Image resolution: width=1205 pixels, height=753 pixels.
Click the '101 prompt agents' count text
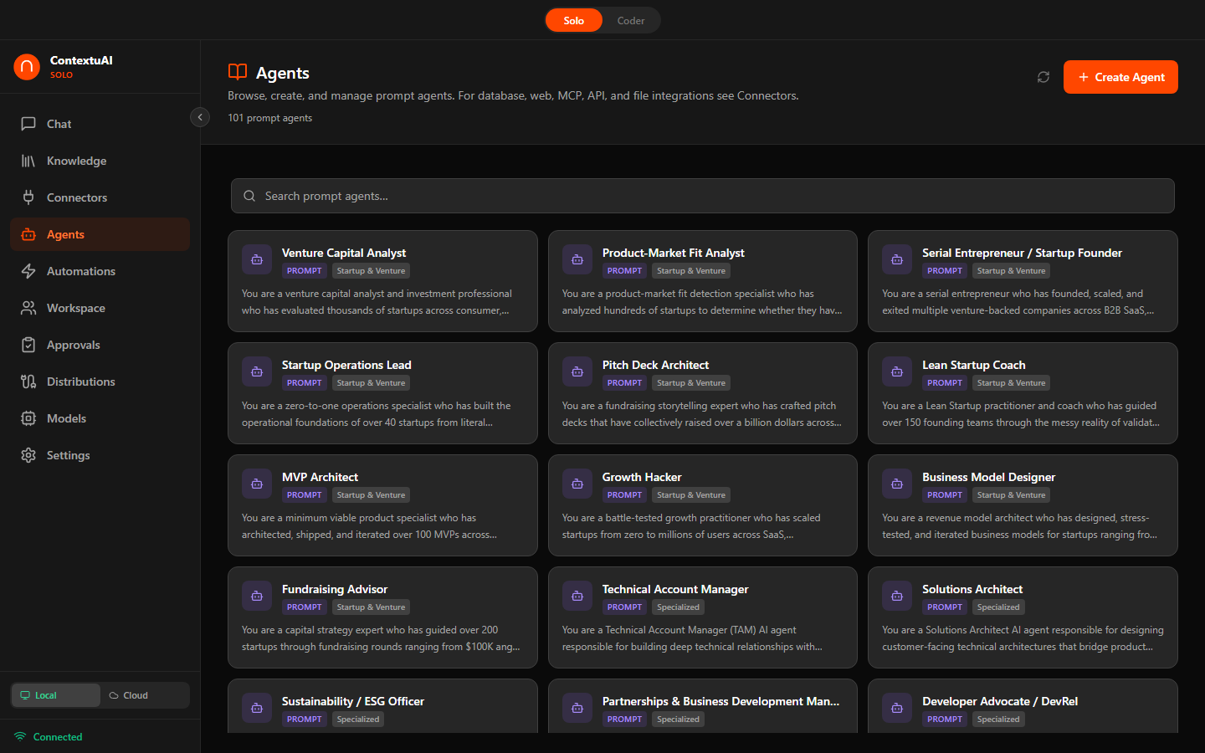pos(269,118)
